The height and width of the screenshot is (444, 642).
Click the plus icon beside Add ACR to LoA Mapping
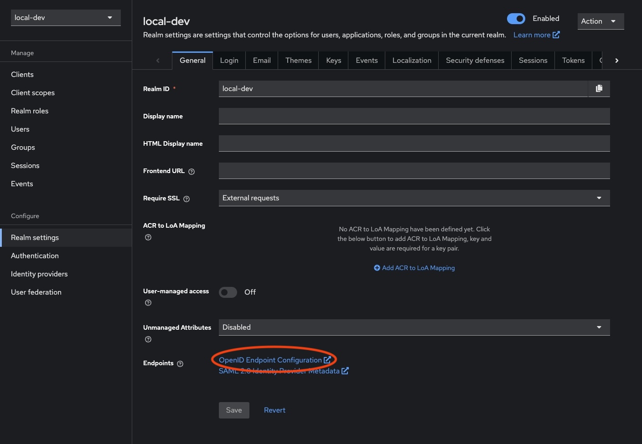[378, 268]
